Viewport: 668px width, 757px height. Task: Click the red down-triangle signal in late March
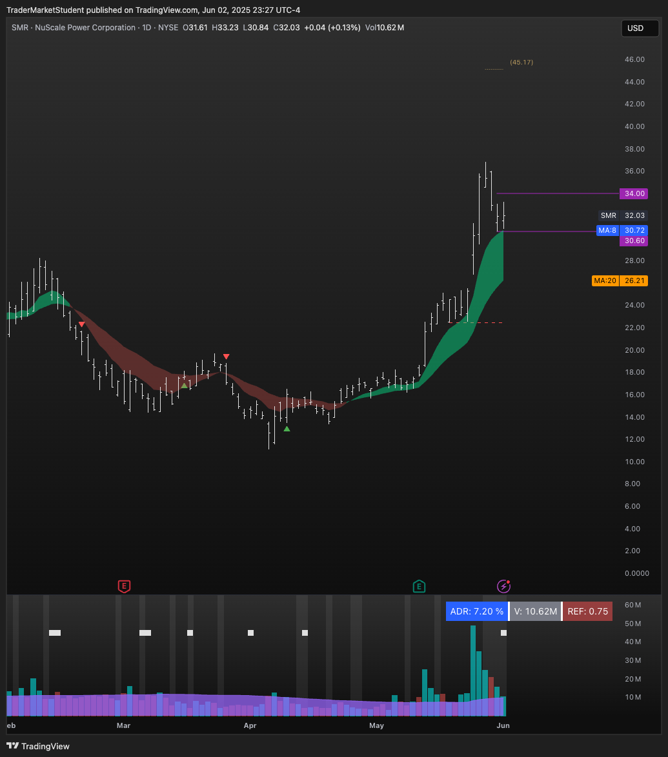[226, 357]
